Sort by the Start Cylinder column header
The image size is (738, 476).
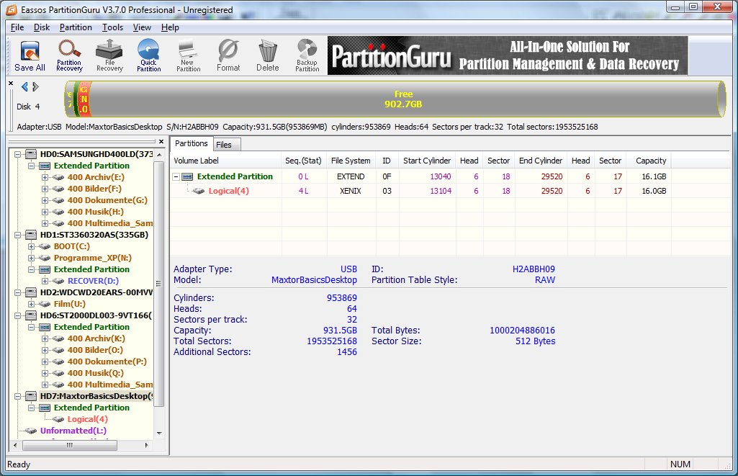(x=427, y=161)
